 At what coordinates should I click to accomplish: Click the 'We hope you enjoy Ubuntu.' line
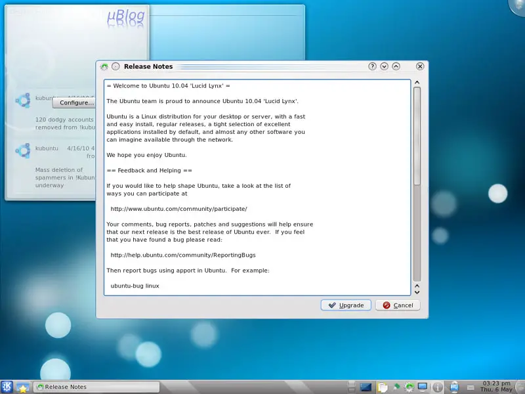[146, 155]
